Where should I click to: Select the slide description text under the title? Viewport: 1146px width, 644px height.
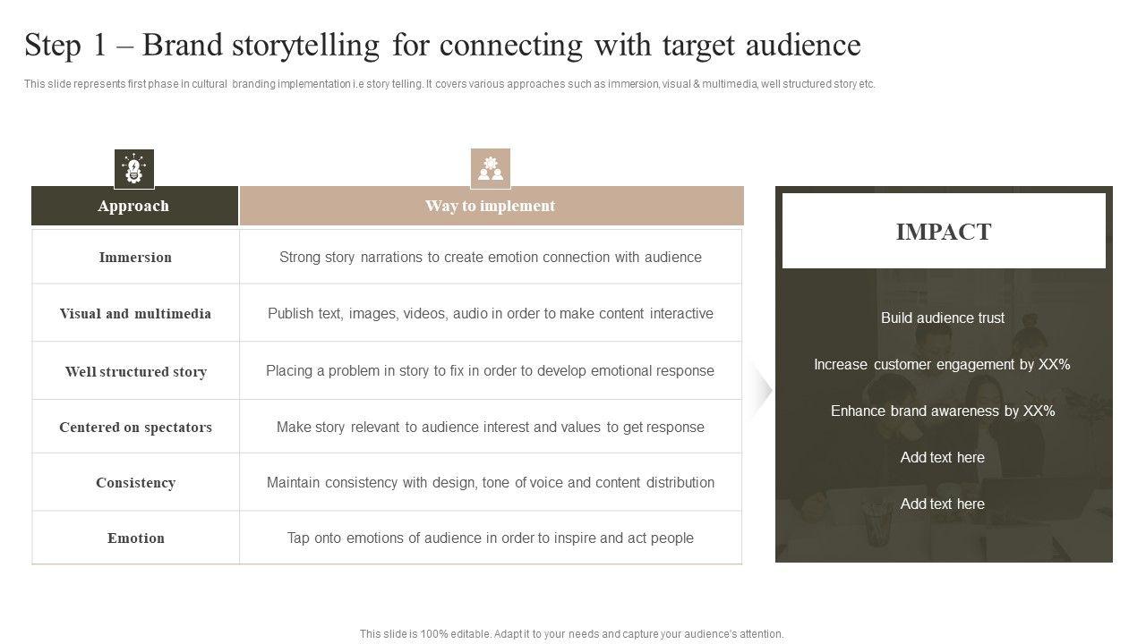tap(449, 84)
